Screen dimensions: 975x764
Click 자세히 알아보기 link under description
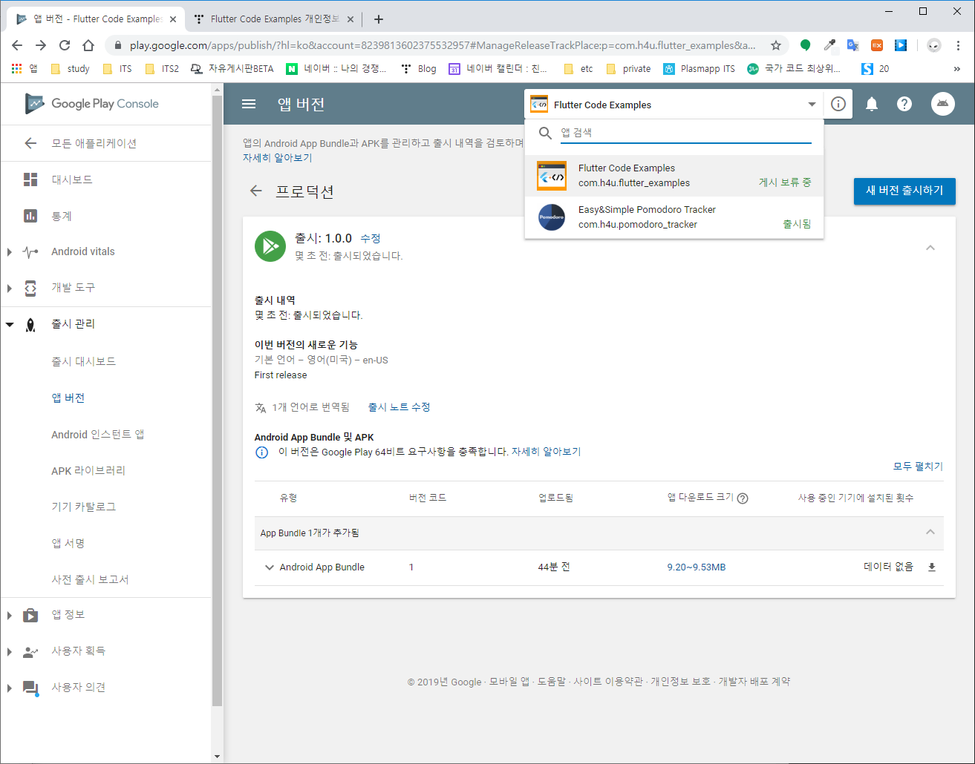click(x=277, y=158)
